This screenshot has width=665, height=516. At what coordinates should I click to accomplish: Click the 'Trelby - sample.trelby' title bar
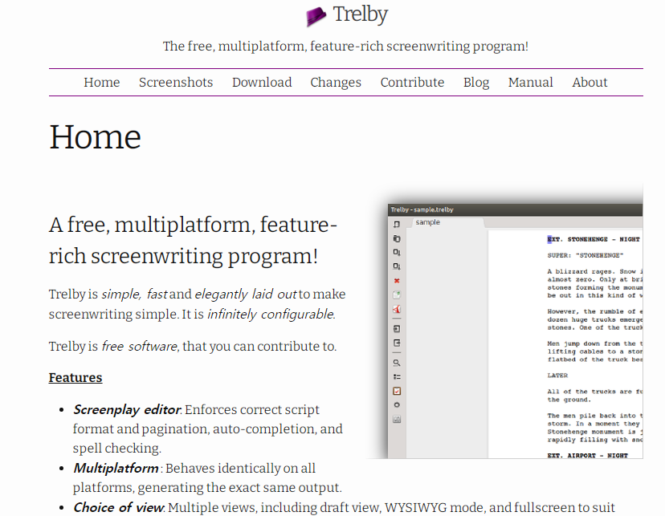click(516, 209)
